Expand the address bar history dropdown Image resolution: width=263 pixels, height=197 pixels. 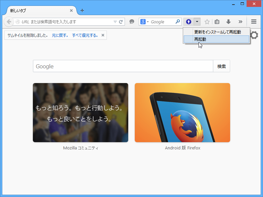tap(115, 21)
